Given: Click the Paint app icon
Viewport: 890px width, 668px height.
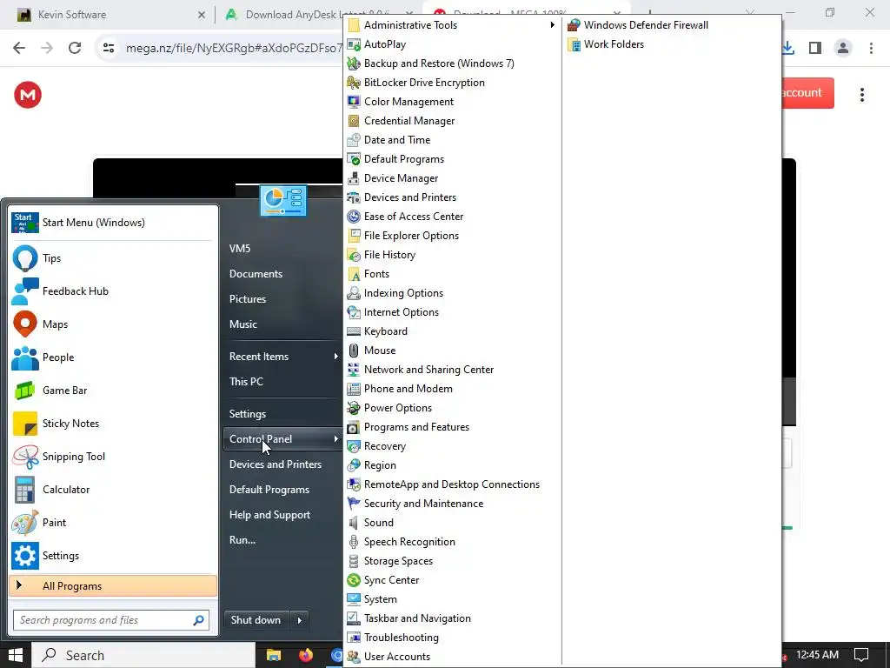Looking at the screenshot, I should [25, 523].
